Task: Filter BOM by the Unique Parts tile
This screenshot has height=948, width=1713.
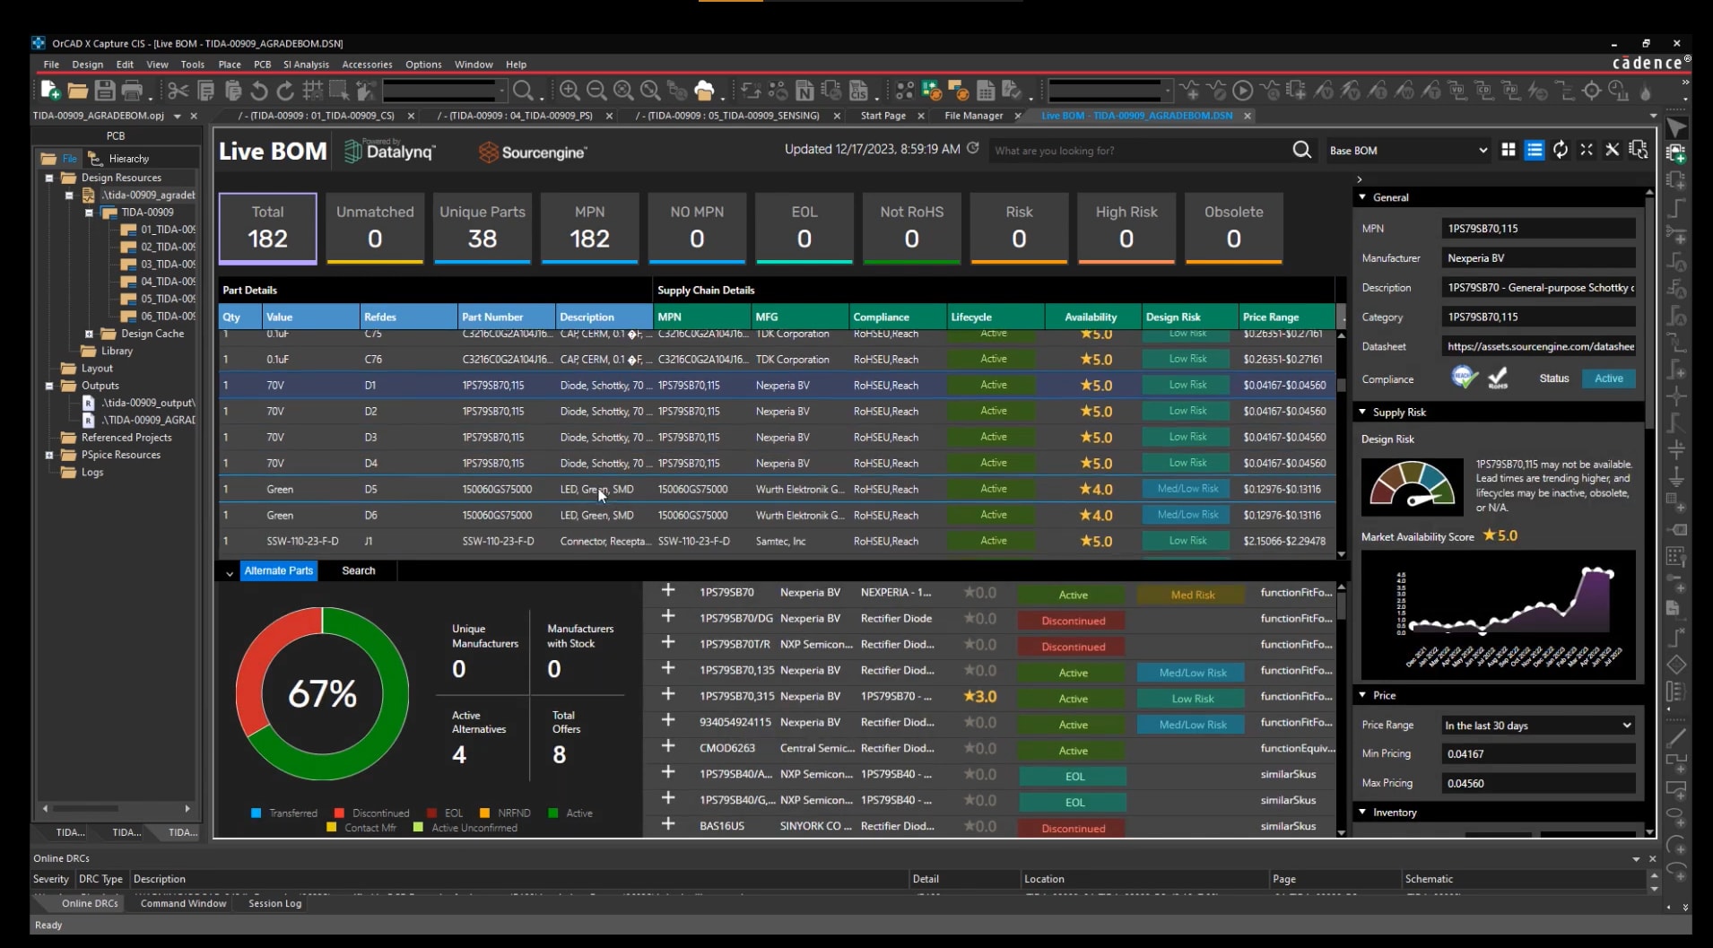Action: pyautogui.click(x=483, y=228)
